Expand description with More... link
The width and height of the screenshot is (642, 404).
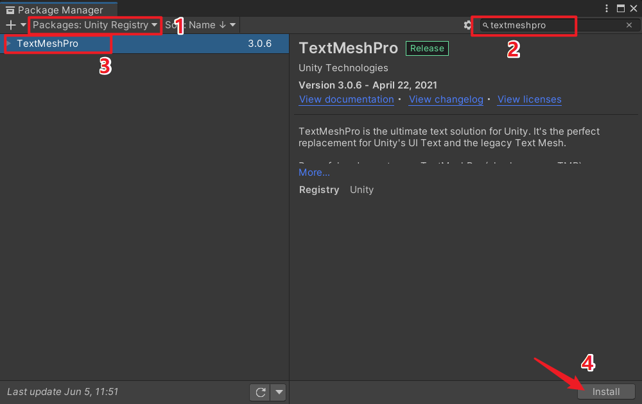point(314,173)
